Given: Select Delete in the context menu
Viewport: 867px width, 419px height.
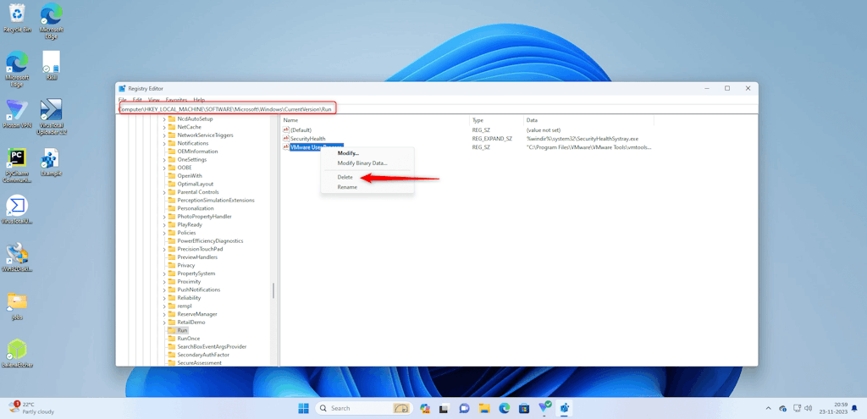Looking at the screenshot, I should [345, 178].
